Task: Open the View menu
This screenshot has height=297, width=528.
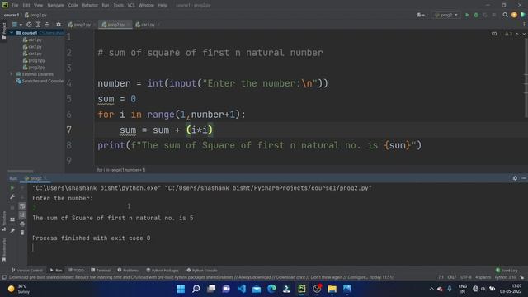Action: [39, 6]
